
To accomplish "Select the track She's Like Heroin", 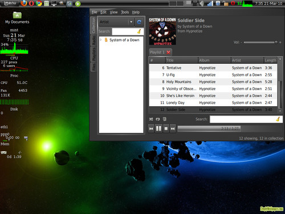I will pos(213,96).
